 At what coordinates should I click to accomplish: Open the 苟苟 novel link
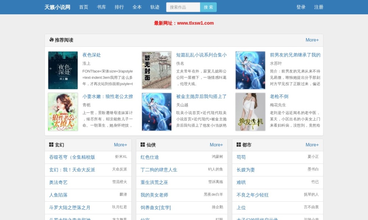point(241,157)
